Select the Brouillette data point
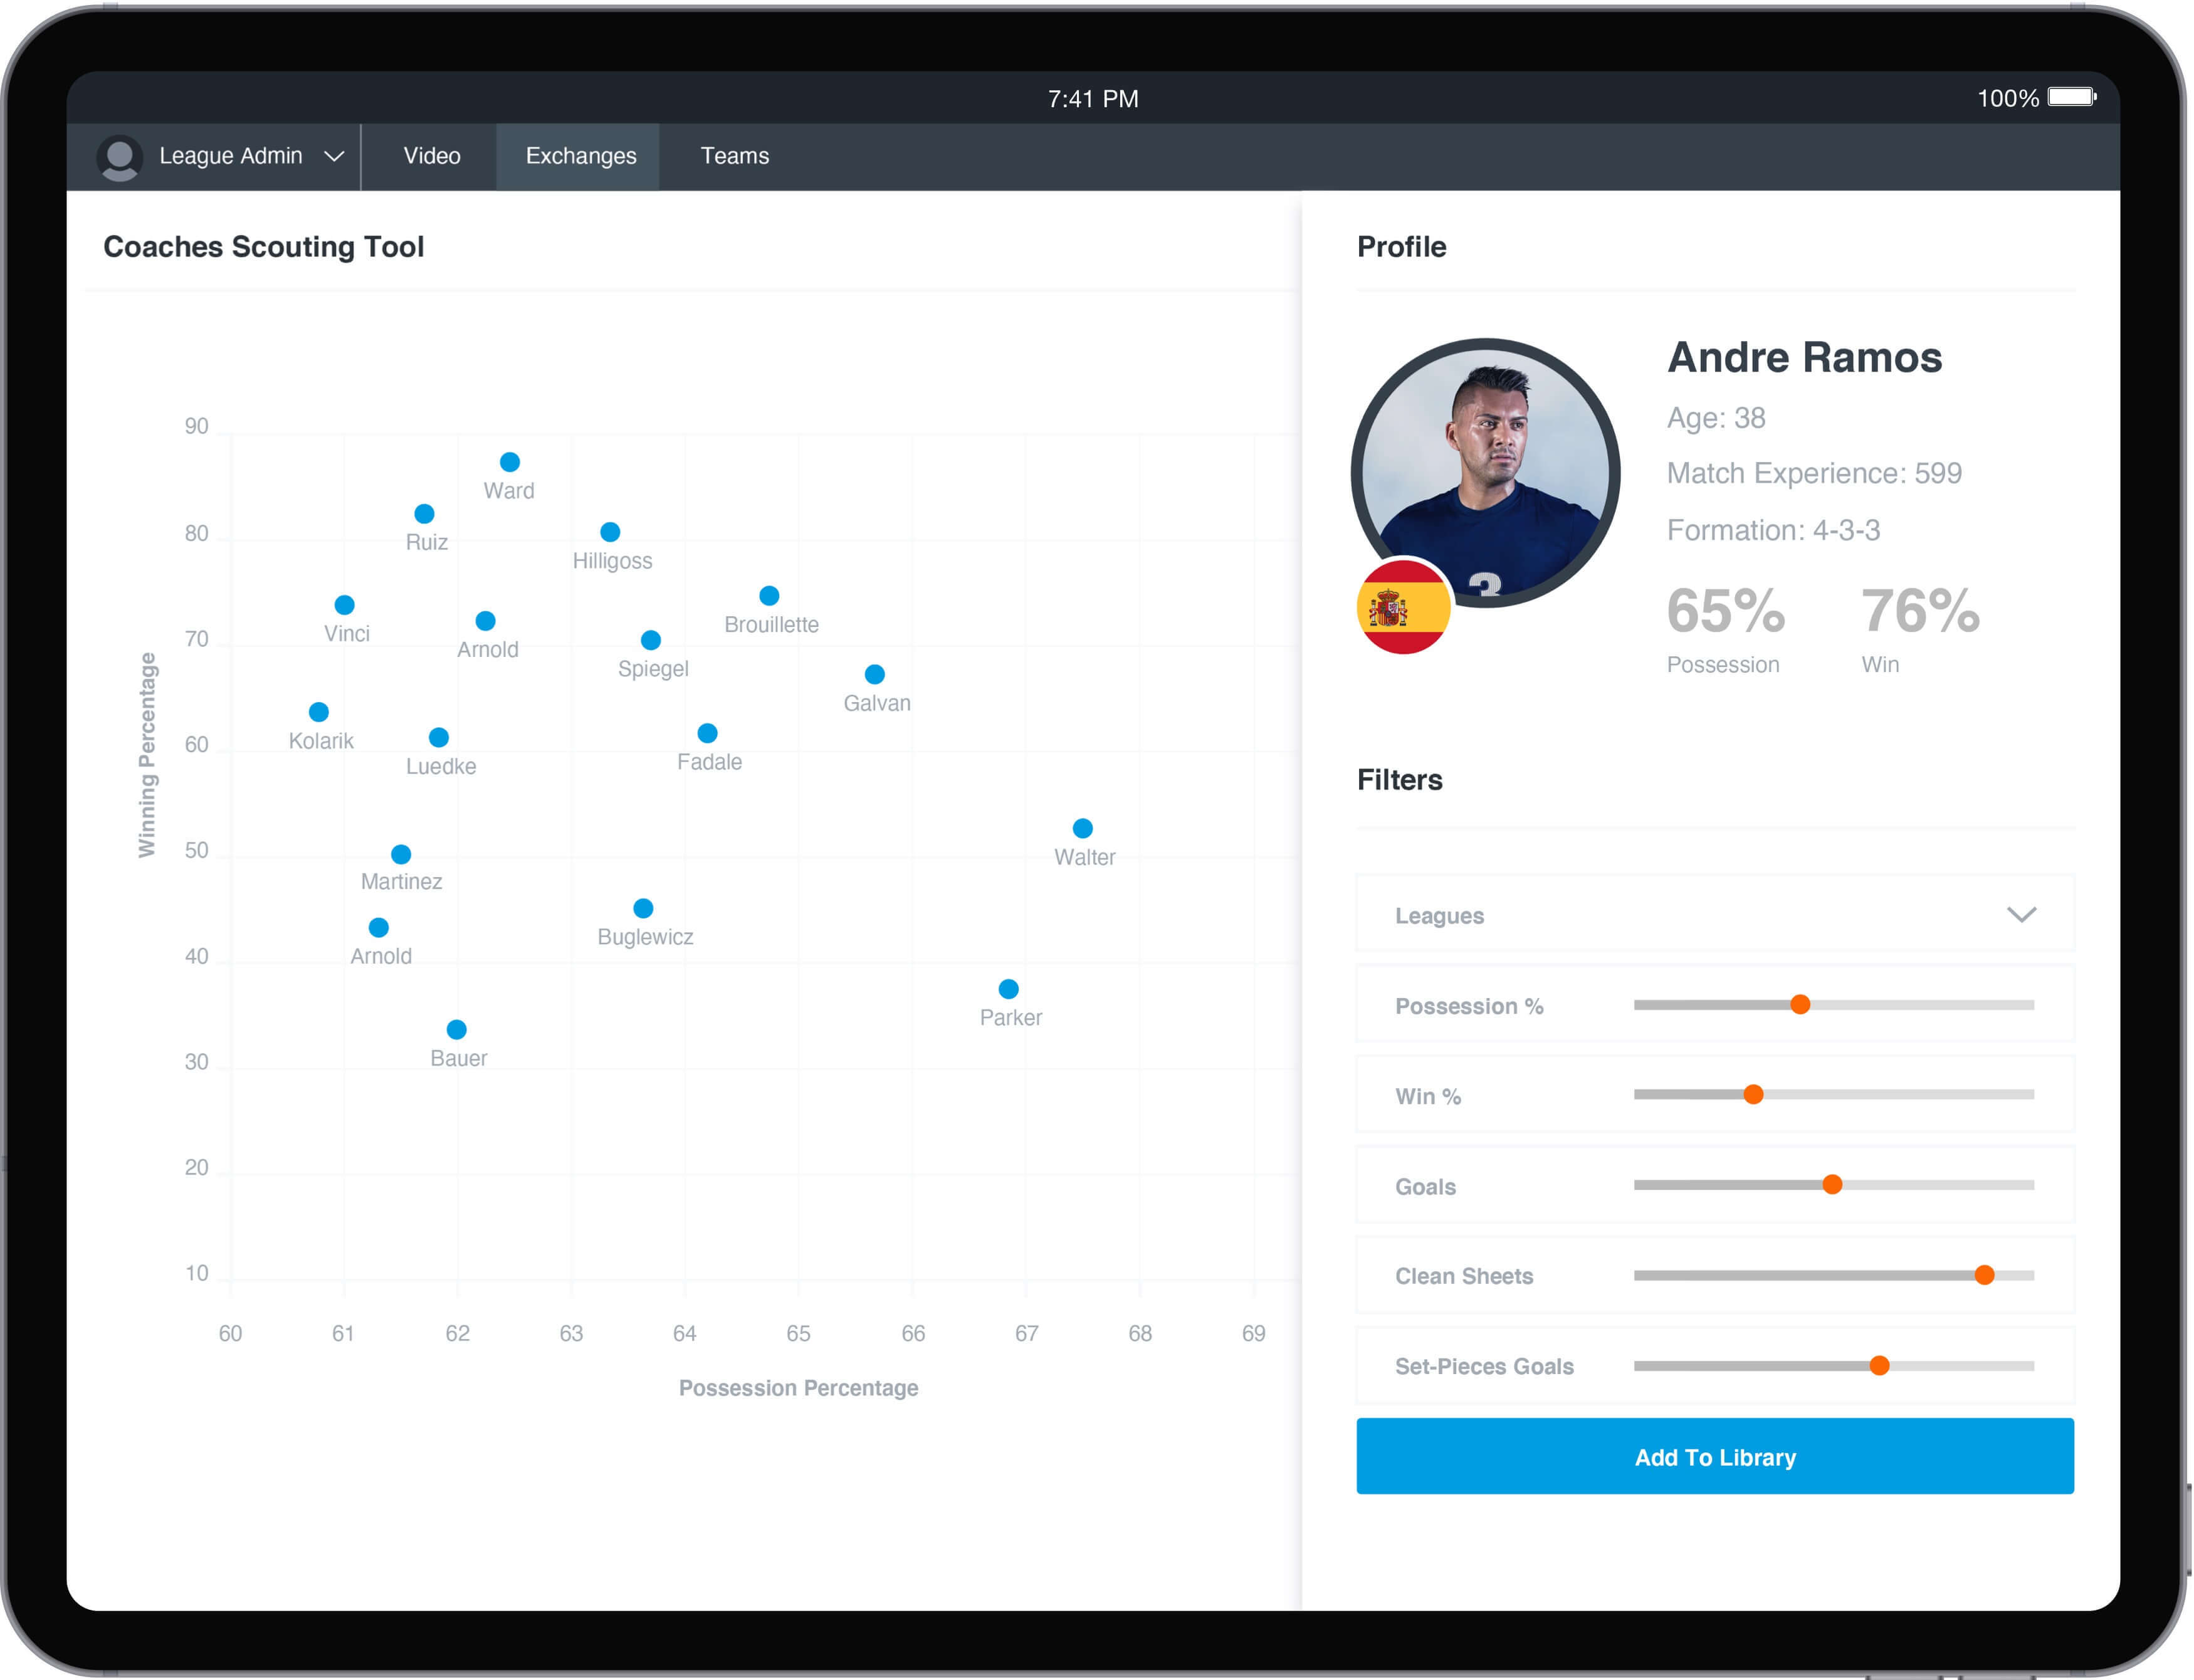Viewport: 2194px width, 1680px height. [x=769, y=596]
